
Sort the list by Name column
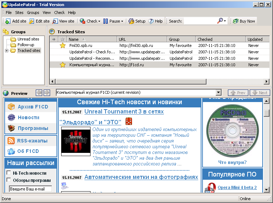pyautogui.click(x=92, y=39)
